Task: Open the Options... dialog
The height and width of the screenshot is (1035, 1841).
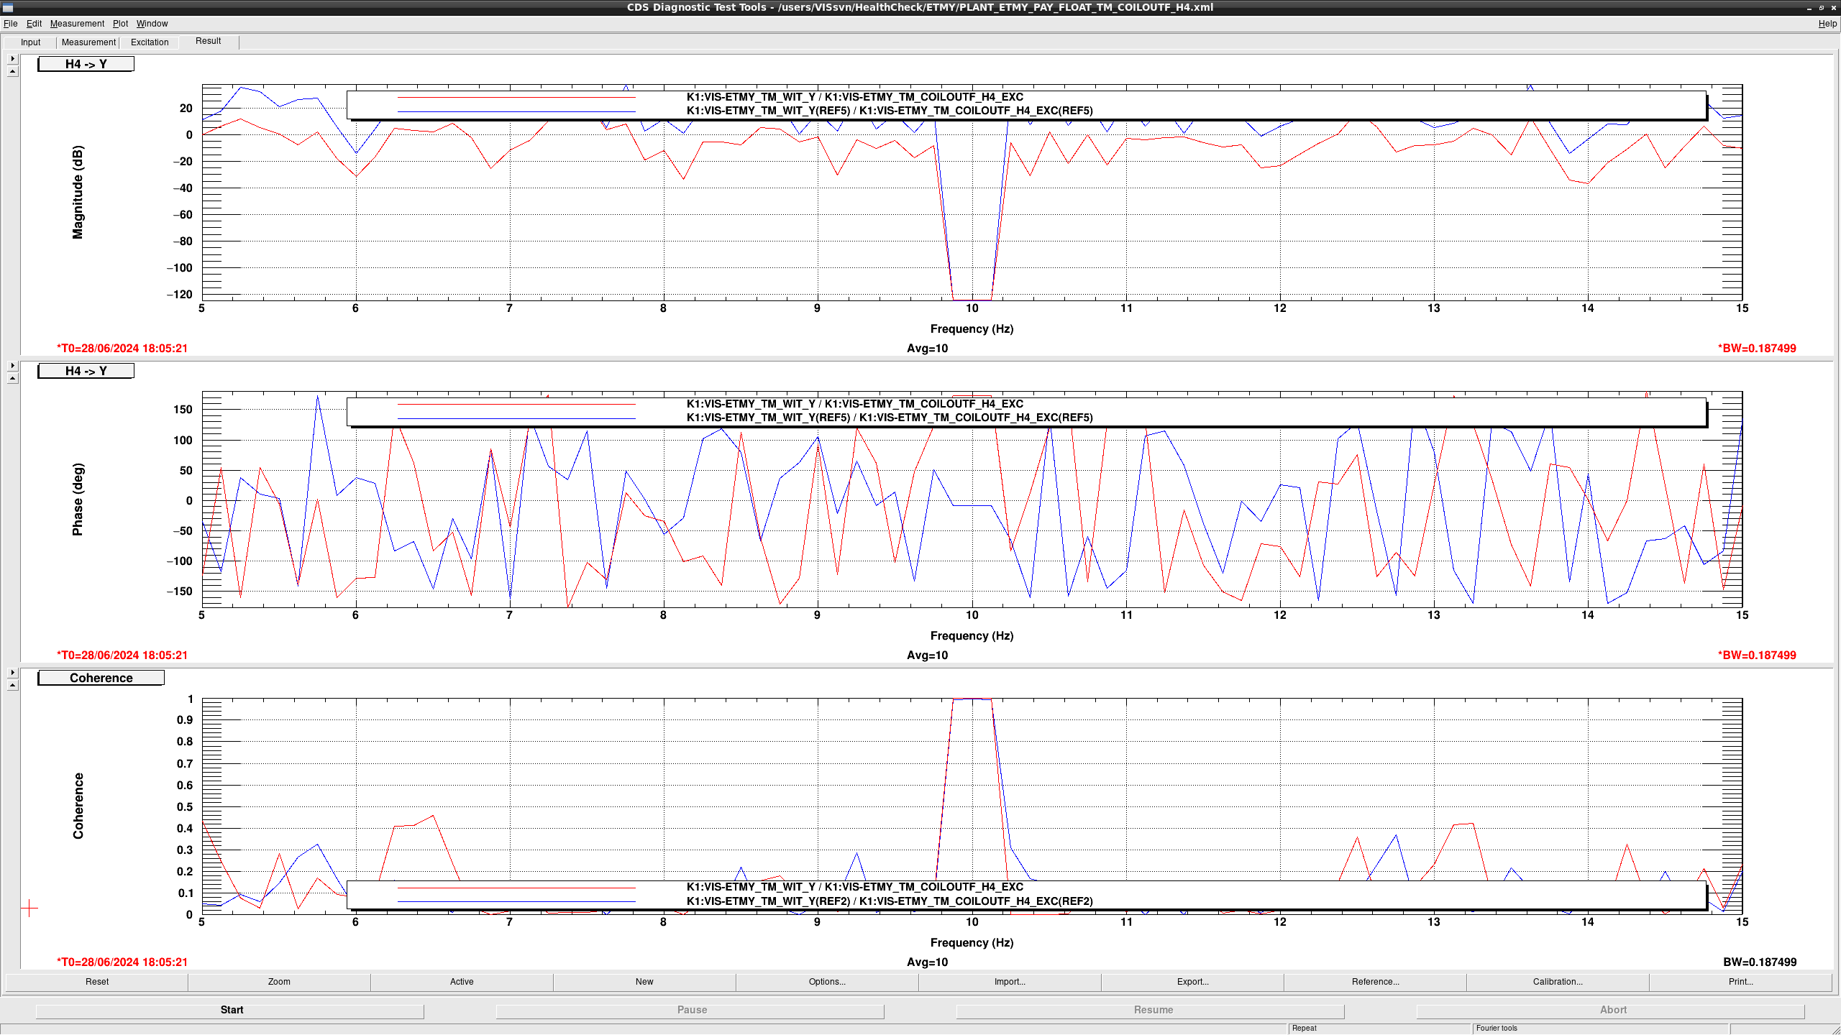Action: (x=827, y=982)
